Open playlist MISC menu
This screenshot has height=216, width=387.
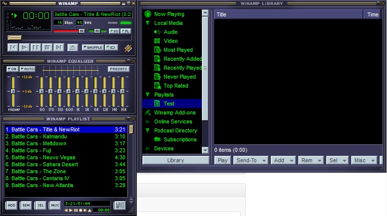point(55,205)
